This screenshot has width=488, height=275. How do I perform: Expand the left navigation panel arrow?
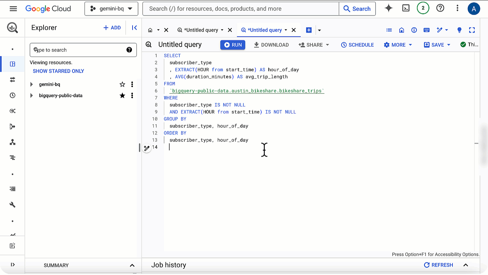click(x=12, y=265)
